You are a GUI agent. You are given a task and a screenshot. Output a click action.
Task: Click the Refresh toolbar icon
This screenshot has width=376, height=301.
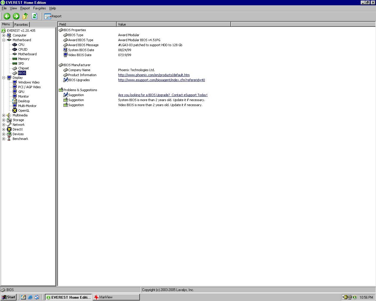34,16
